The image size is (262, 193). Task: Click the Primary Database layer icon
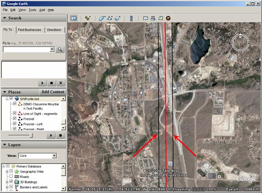pos(13,166)
